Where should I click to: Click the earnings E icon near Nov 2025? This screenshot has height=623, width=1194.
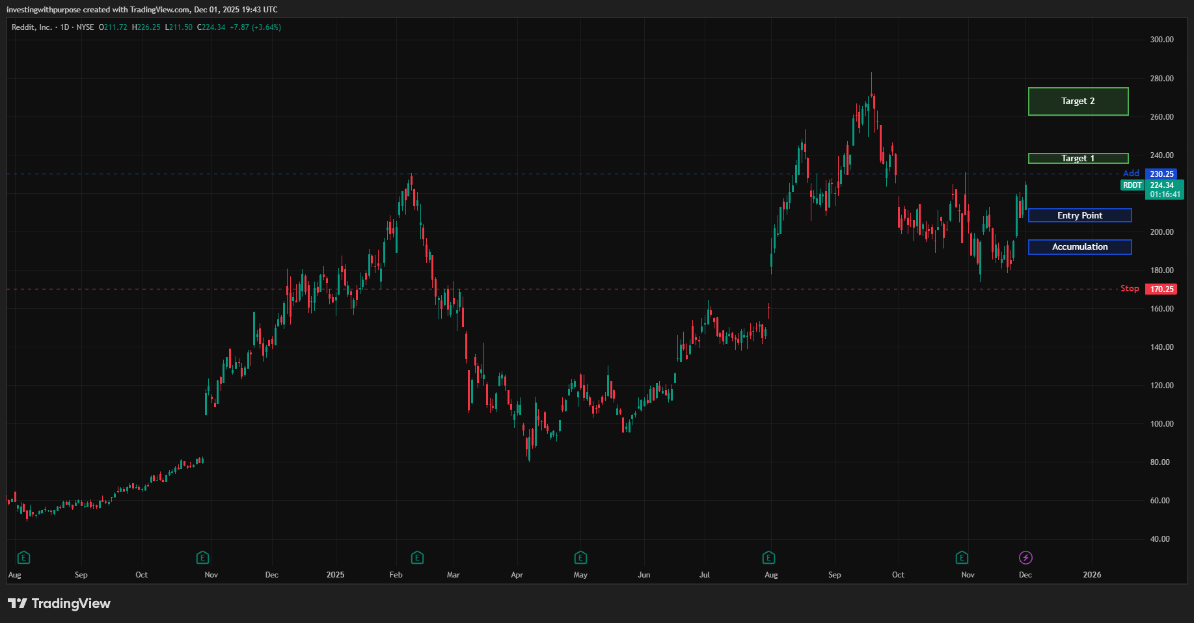[x=962, y=557]
